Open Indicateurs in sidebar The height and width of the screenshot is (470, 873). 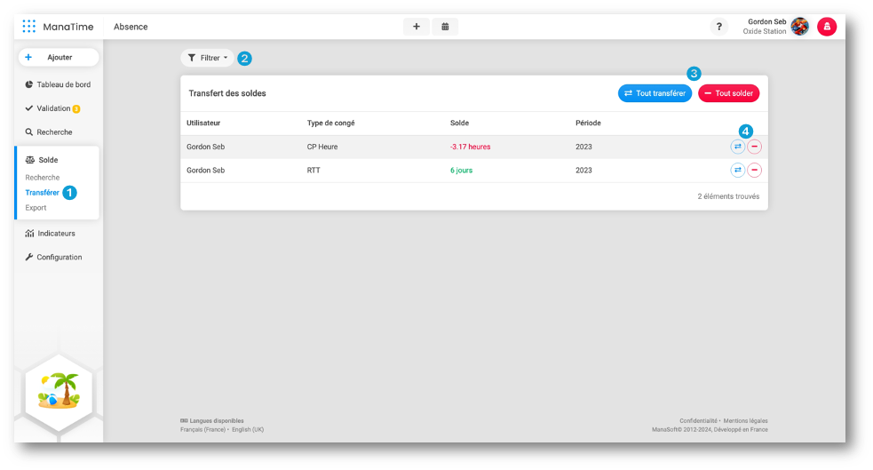pyautogui.click(x=56, y=234)
